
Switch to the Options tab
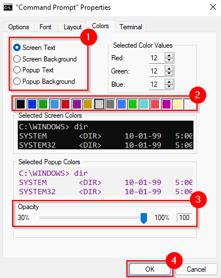tap(18, 27)
